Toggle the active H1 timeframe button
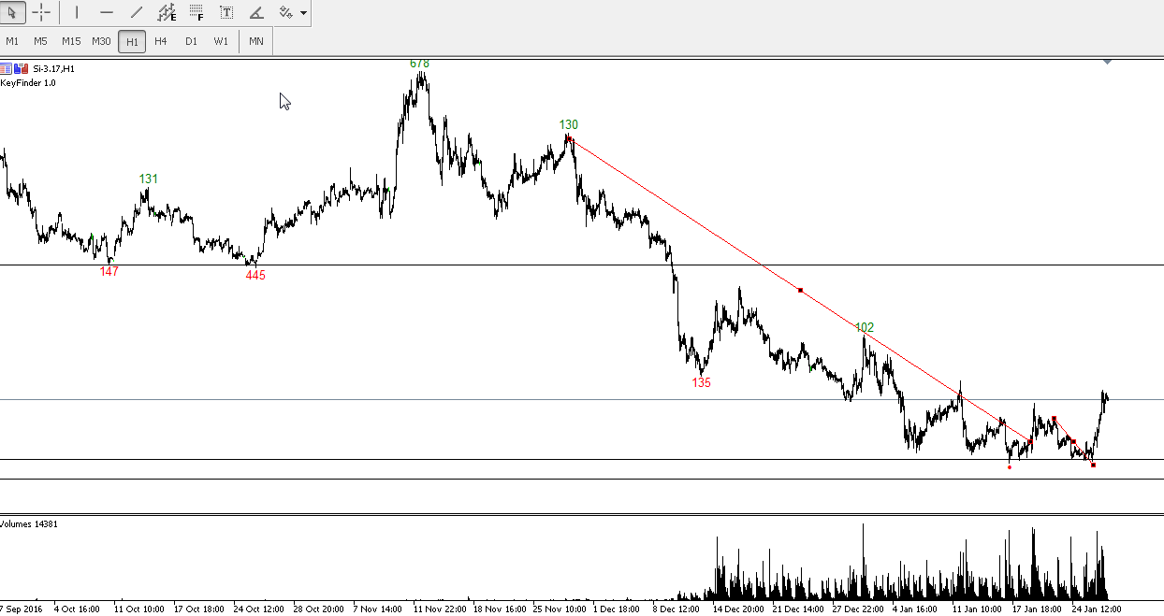Screen dimensions: 1164x616 [132, 42]
